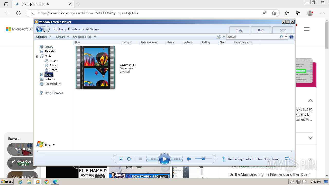The height and width of the screenshot is (185, 329).
Task: Open Edge Settings and more menu
Action: pos(322,13)
